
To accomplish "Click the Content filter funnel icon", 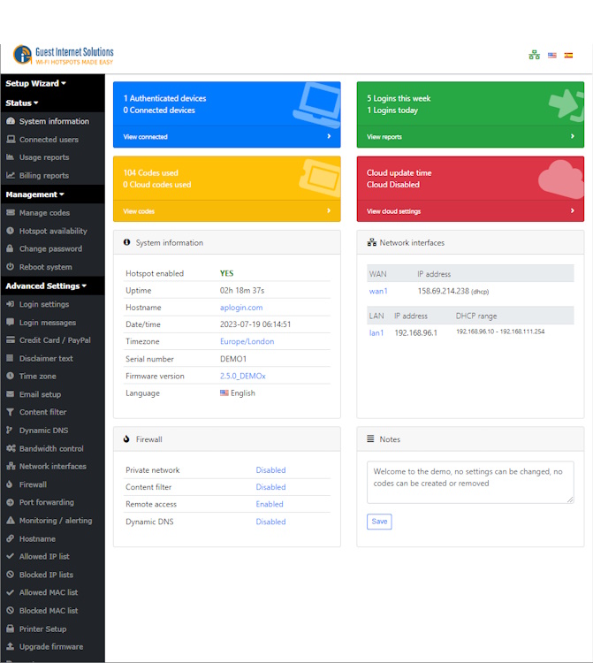I will (11, 412).
